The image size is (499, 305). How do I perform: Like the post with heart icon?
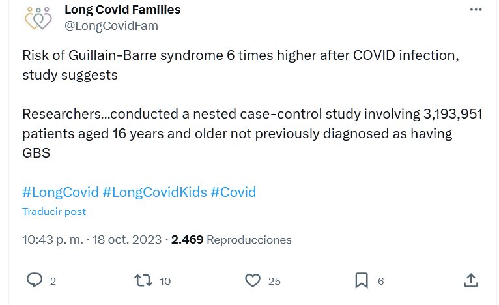pos(253,280)
